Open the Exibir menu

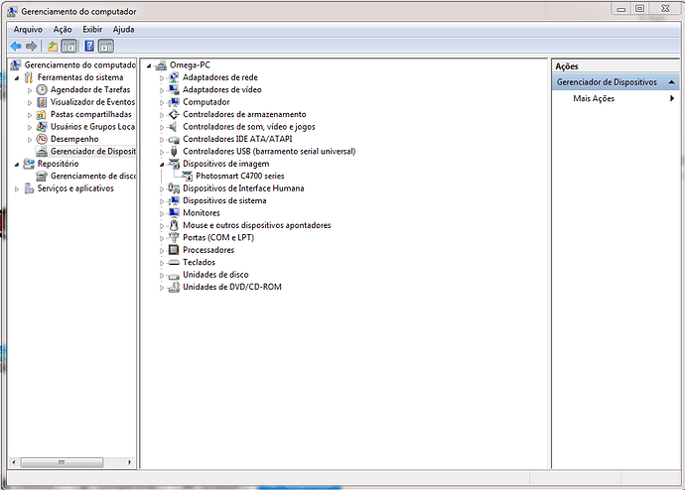pos(92,30)
